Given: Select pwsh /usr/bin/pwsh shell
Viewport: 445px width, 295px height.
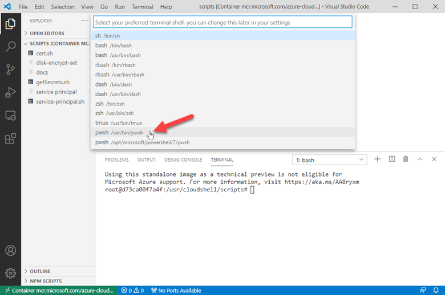Looking at the screenshot, I should [223, 132].
